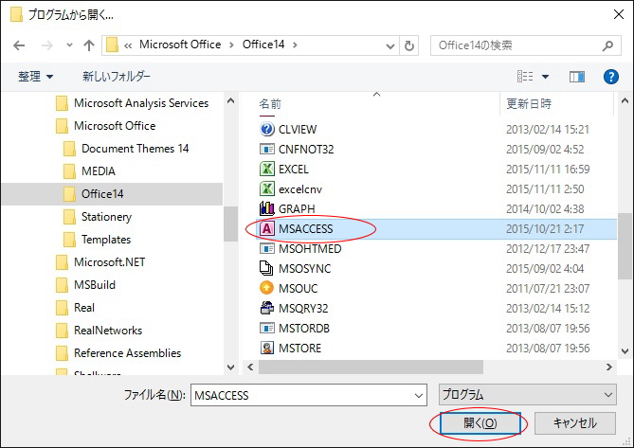Click the 開く(O) button
This screenshot has width=634, height=448.
click(x=480, y=423)
